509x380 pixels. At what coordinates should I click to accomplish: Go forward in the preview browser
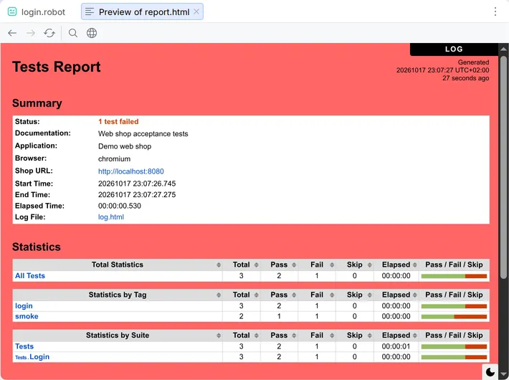pyautogui.click(x=31, y=33)
